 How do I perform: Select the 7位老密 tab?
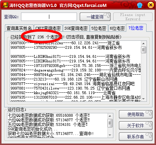[x=136, y=28]
